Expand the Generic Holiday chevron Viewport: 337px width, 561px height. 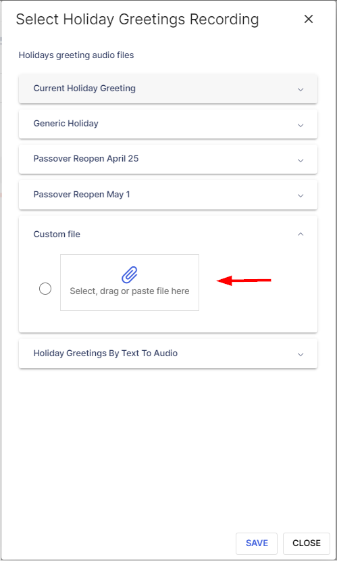[x=301, y=125]
